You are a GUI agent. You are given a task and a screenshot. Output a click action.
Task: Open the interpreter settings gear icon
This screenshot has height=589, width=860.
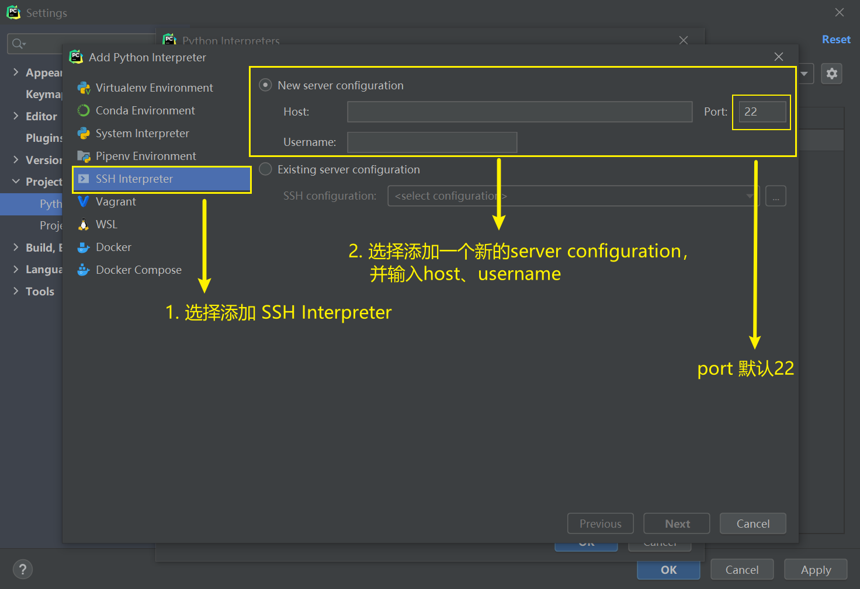831,74
